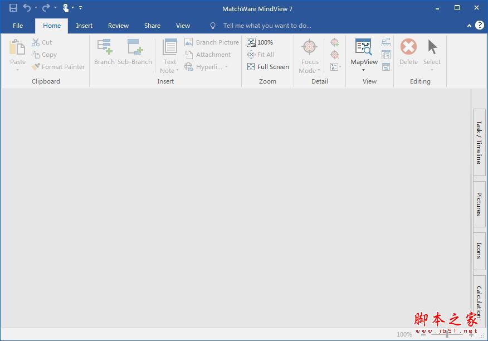Insert a new Branch
The width and height of the screenshot is (488, 341).
click(104, 52)
